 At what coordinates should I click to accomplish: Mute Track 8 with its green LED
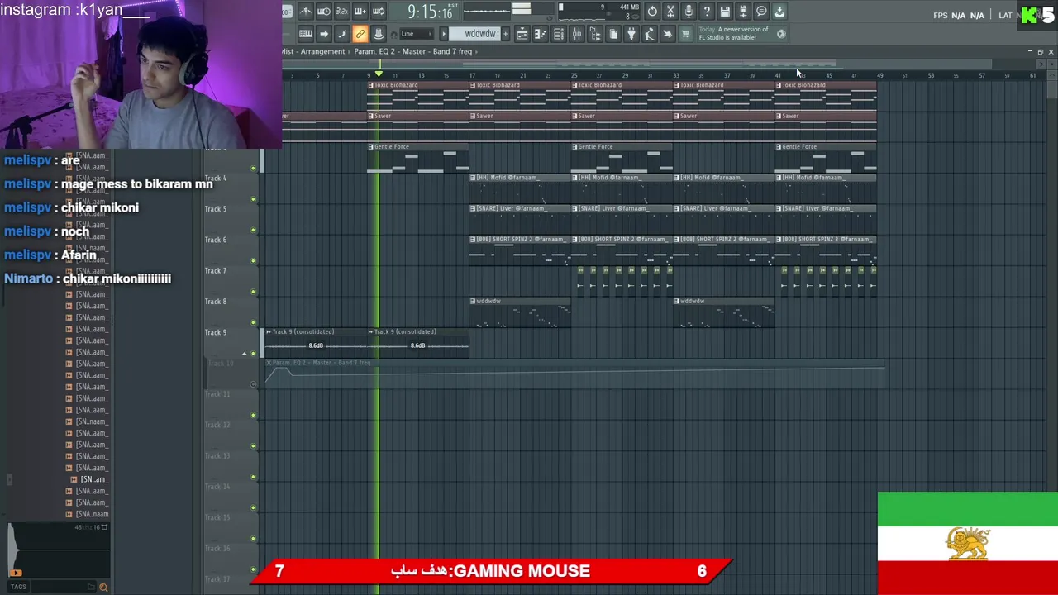tap(253, 322)
